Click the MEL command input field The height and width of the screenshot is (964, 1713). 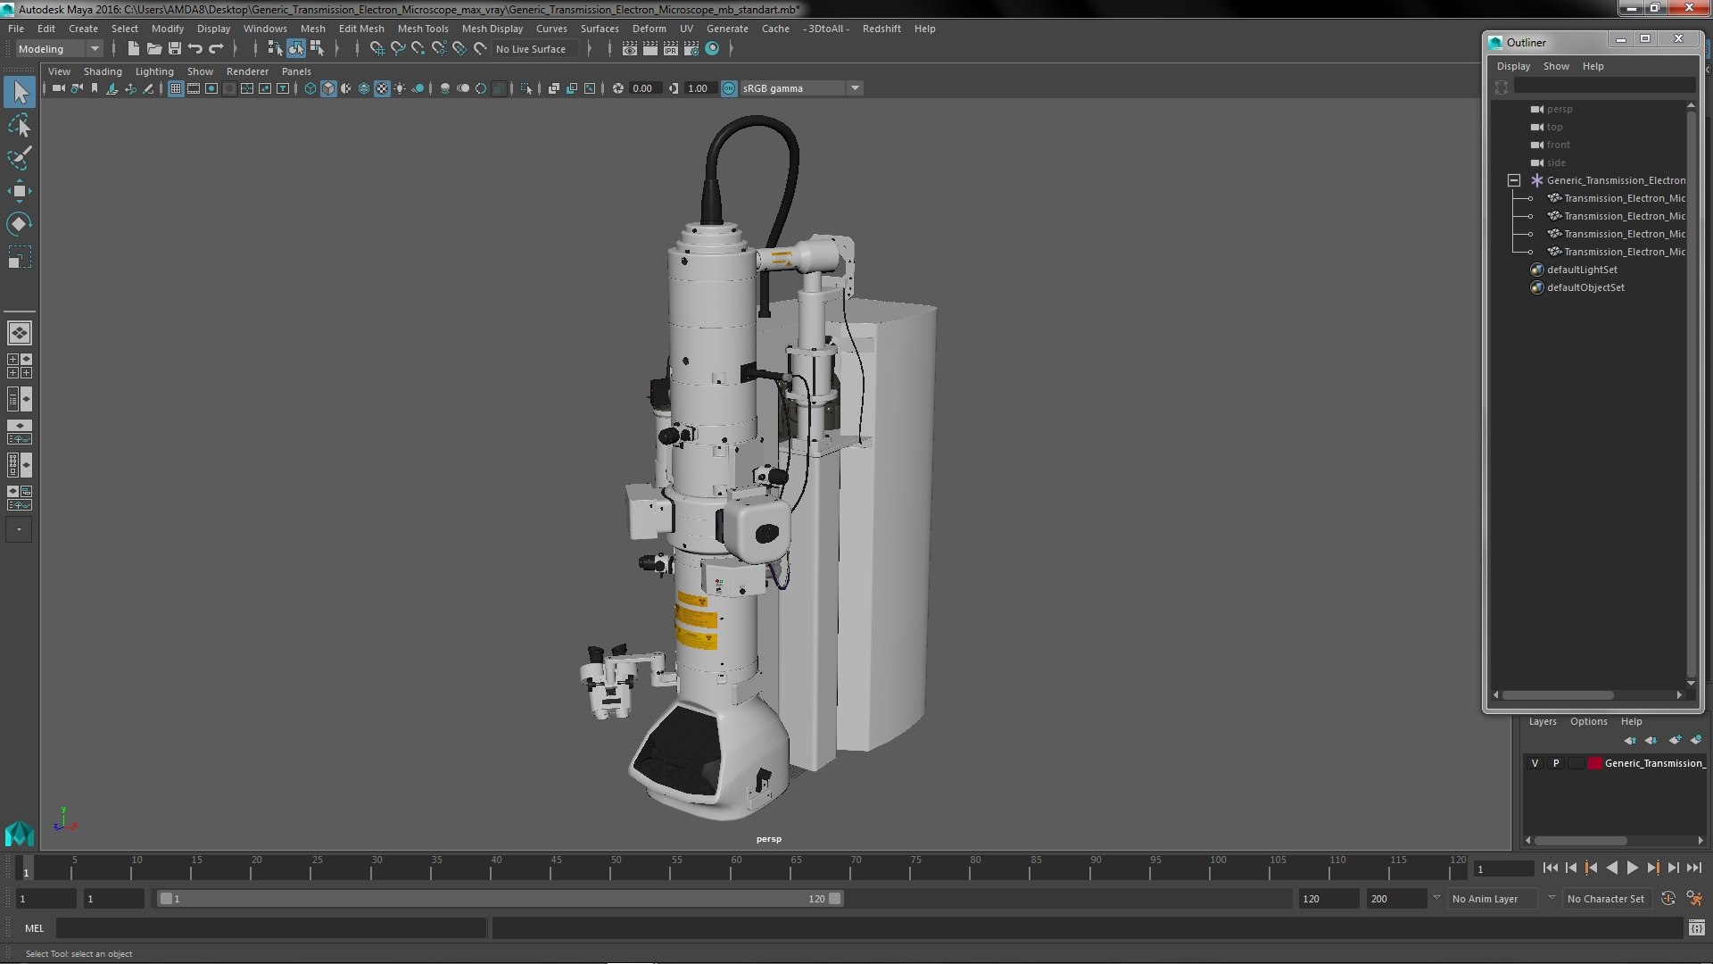[271, 928]
